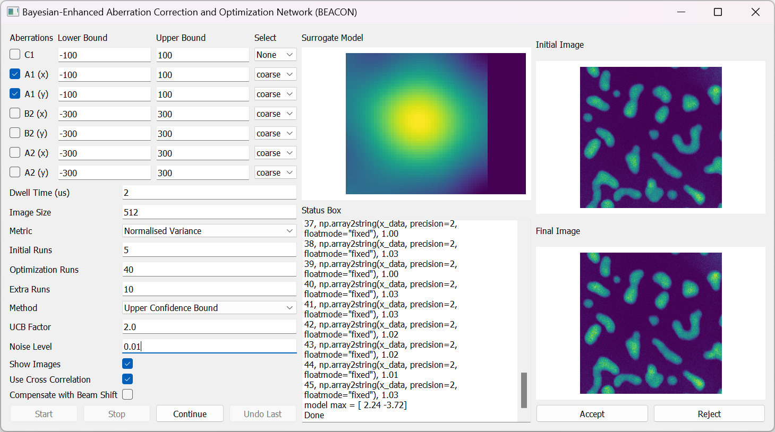775x432 pixels.
Task: Open the Metric dropdown (Normalised Variance)
Action: point(209,231)
